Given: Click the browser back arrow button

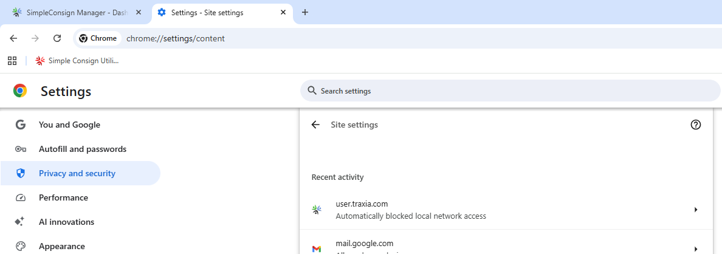Looking at the screenshot, I should [x=13, y=38].
